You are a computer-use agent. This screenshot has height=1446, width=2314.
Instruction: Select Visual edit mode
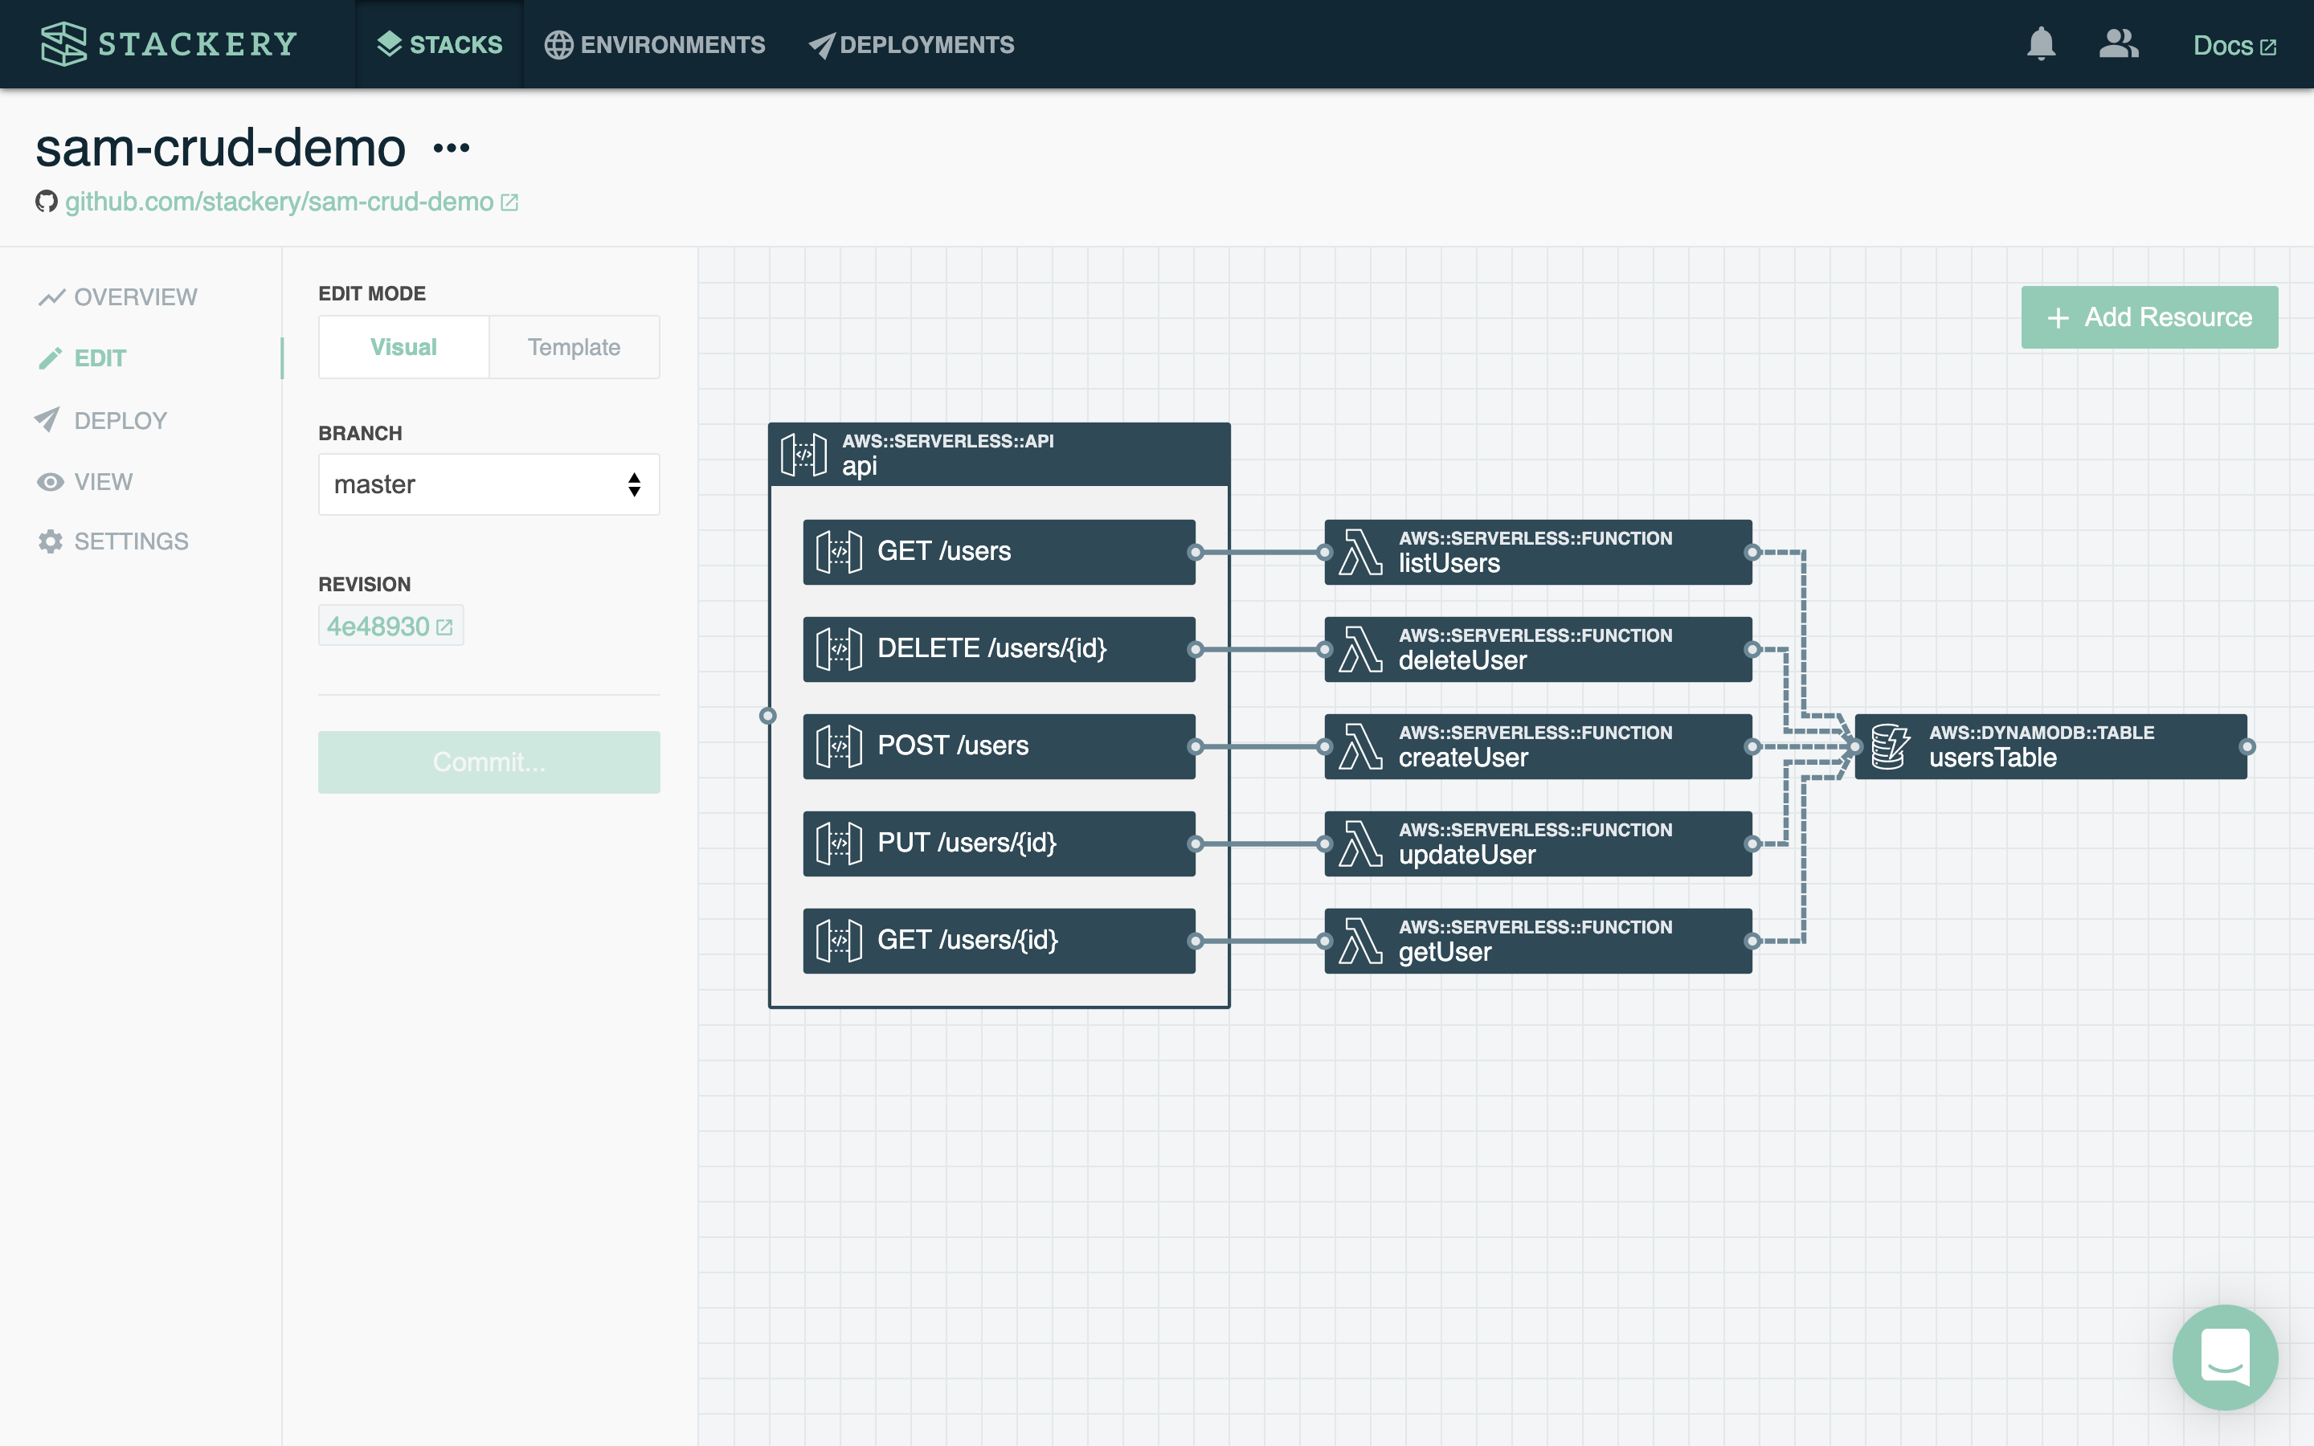pos(403,347)
